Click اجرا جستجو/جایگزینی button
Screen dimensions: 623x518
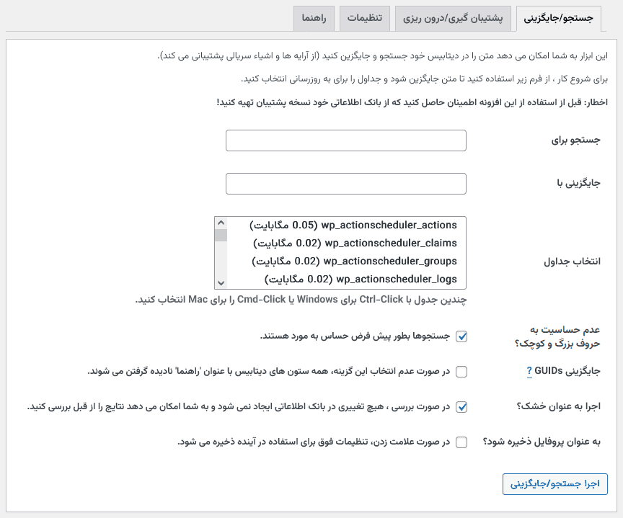pos(555,484)
